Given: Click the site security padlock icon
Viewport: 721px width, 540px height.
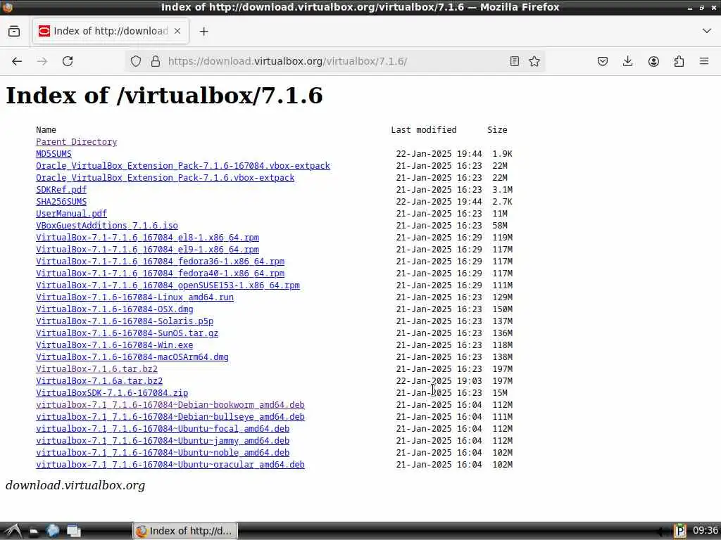Looking at the screenshot, I should [x=156, y=61].
